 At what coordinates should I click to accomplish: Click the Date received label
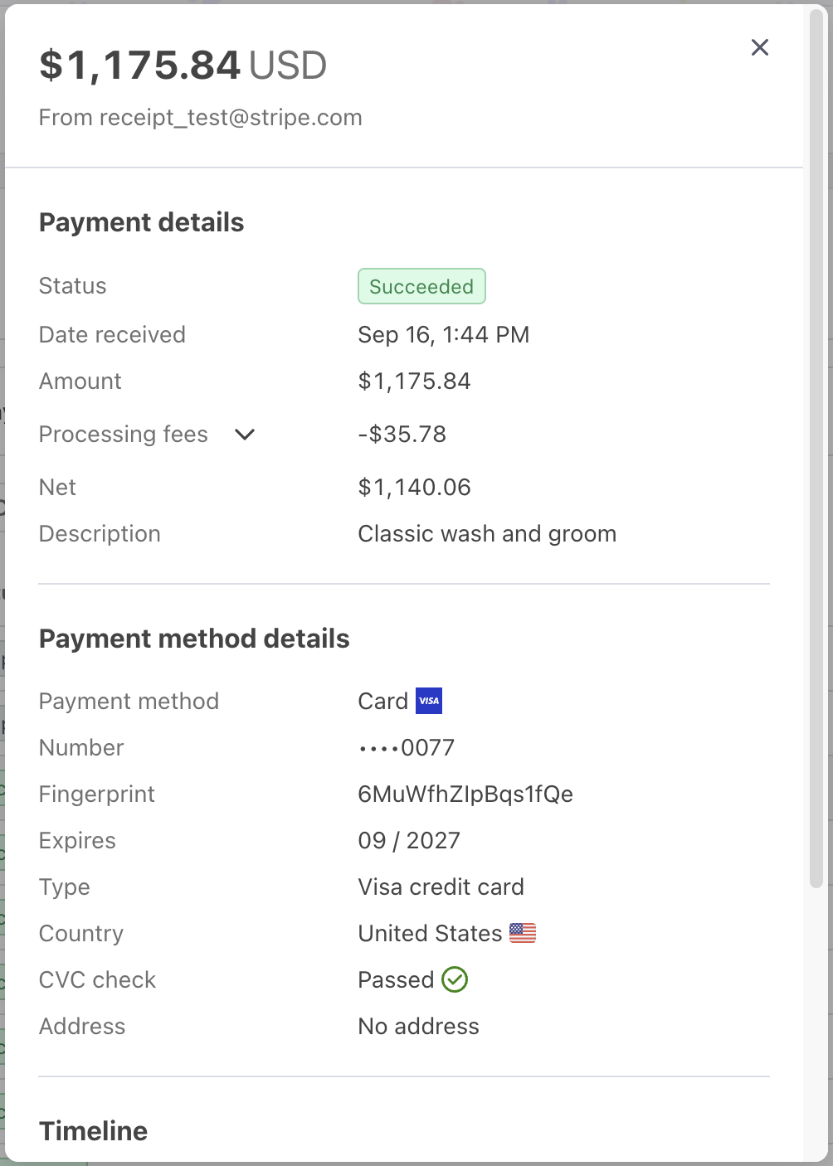[112, 335]
